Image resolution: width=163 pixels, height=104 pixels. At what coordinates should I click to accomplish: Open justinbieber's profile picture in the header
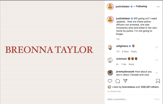tap(110, 7)
